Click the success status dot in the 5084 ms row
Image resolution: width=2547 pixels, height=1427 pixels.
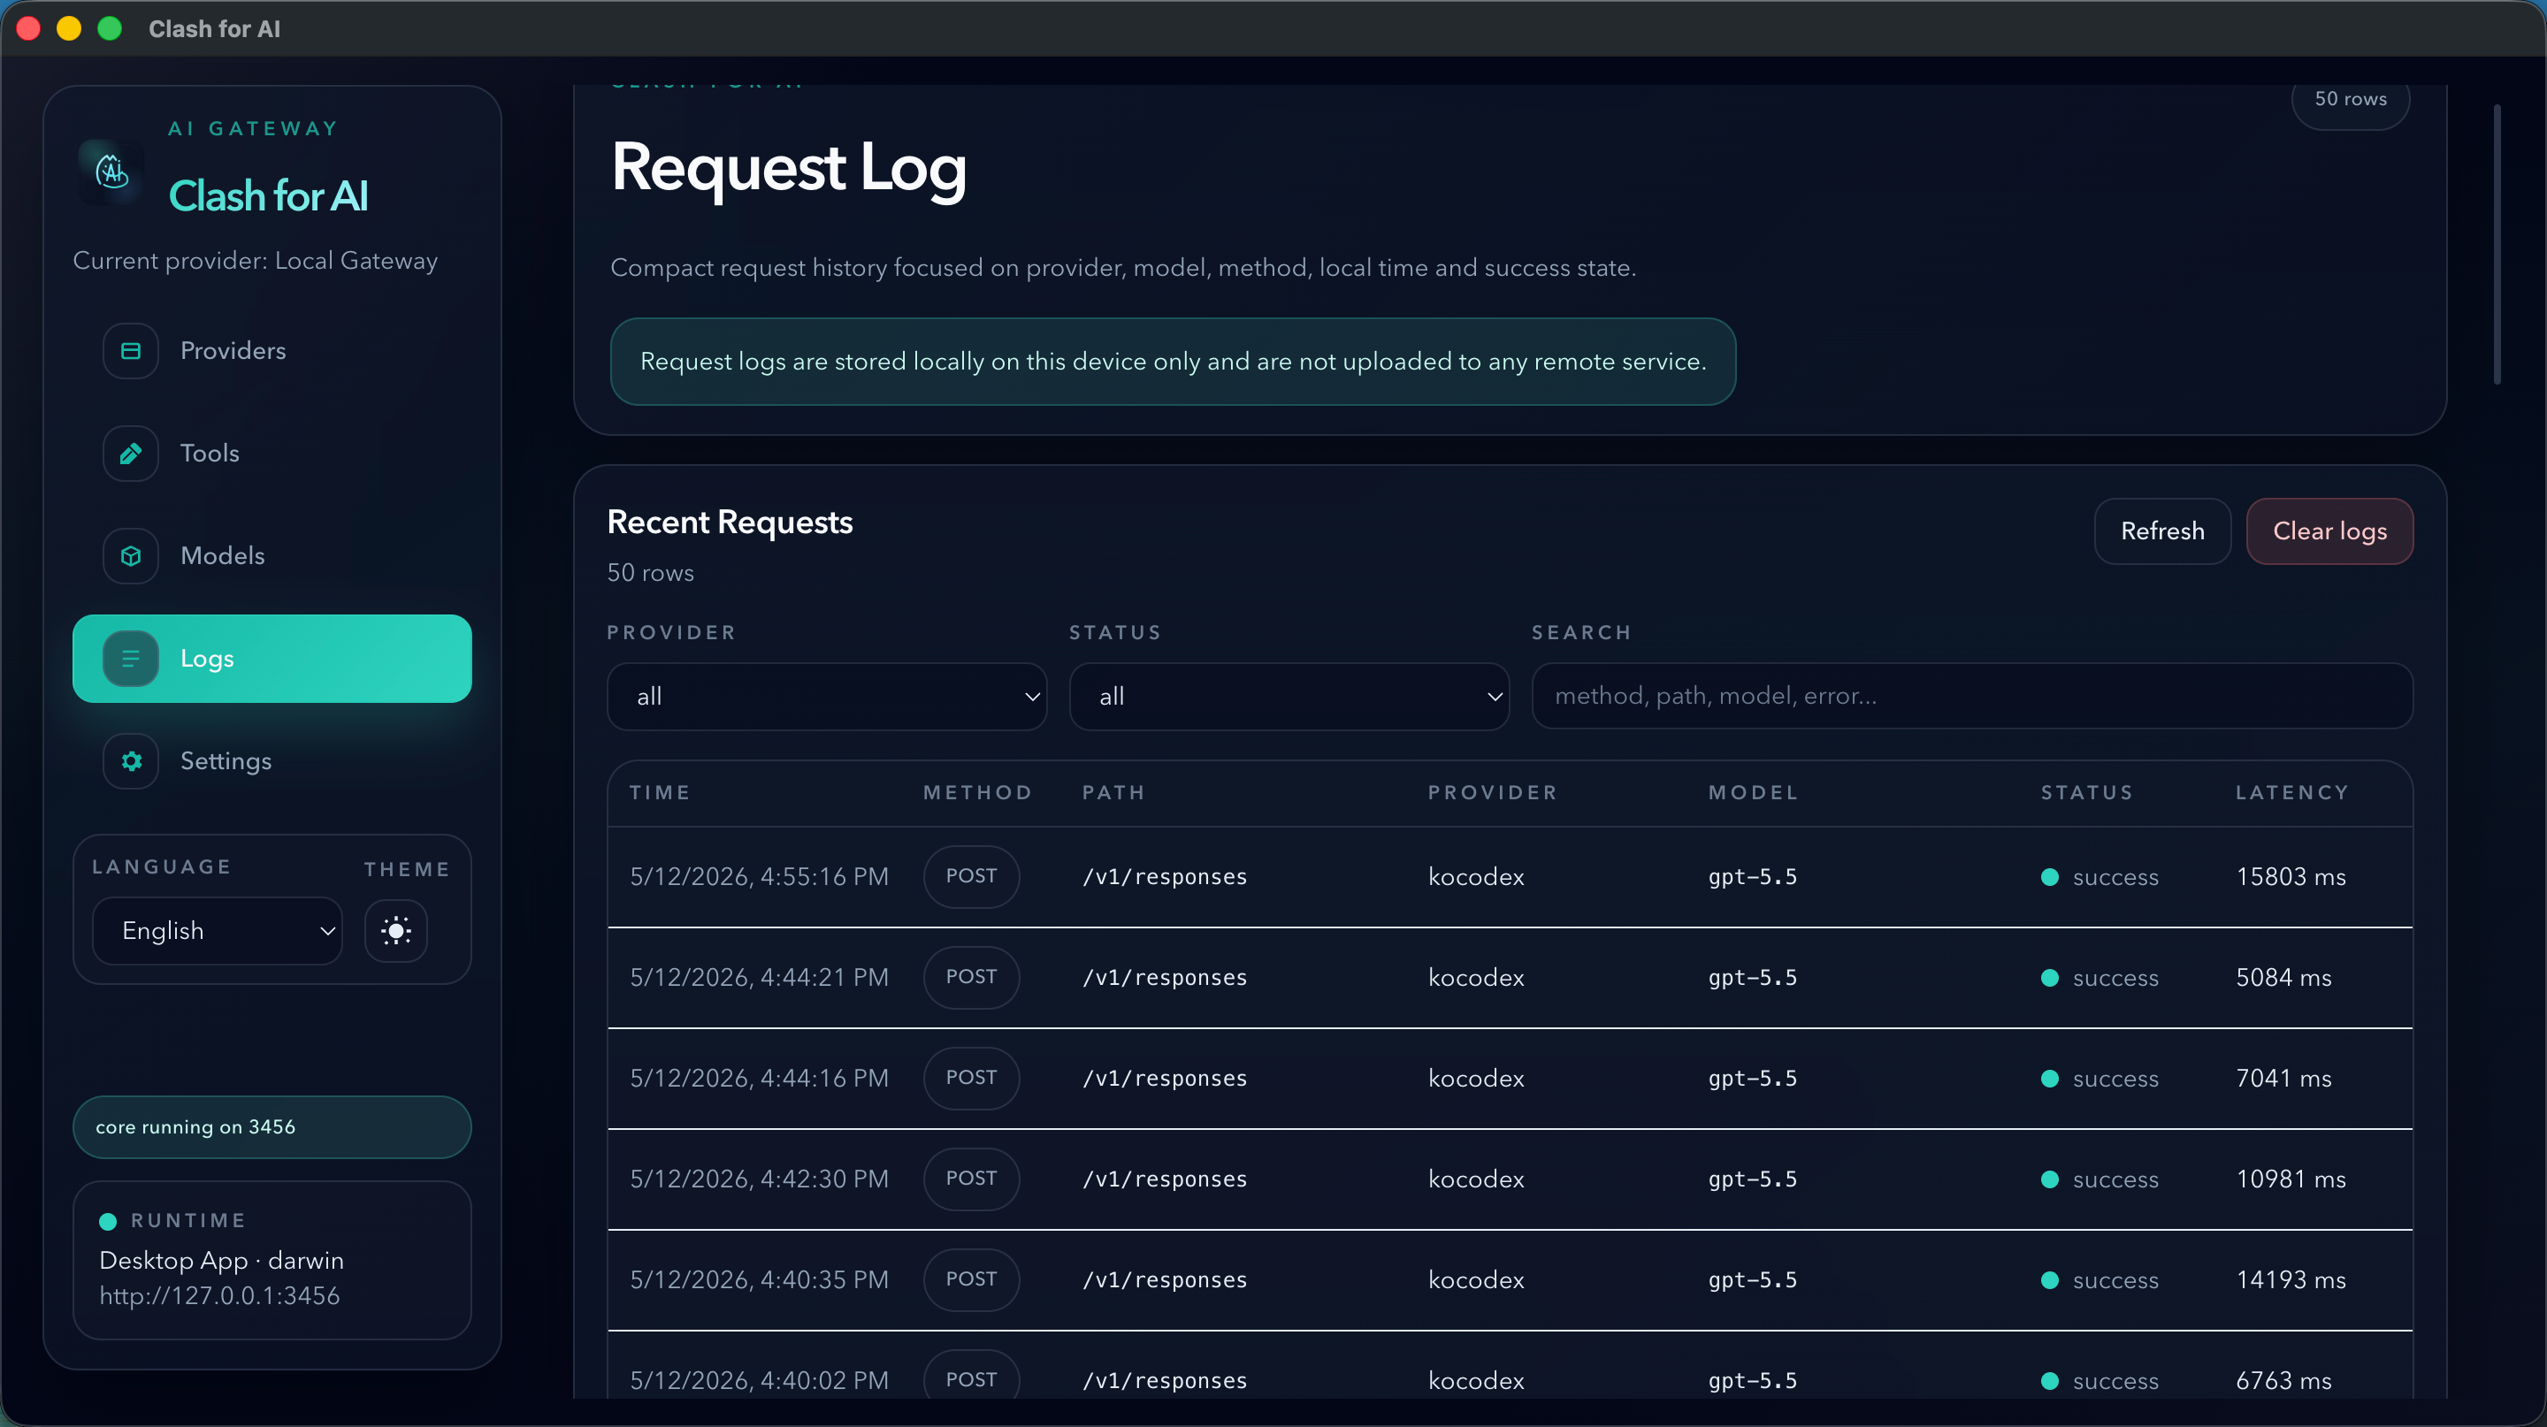[x=2050, y=979]
